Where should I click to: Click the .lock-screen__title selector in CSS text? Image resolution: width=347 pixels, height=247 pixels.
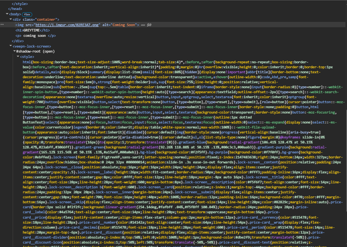263,177
